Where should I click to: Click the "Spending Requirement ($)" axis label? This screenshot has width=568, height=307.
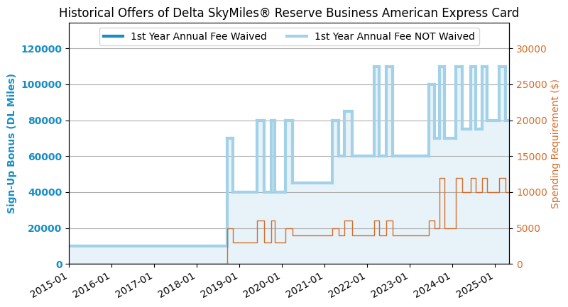[555, 143]
